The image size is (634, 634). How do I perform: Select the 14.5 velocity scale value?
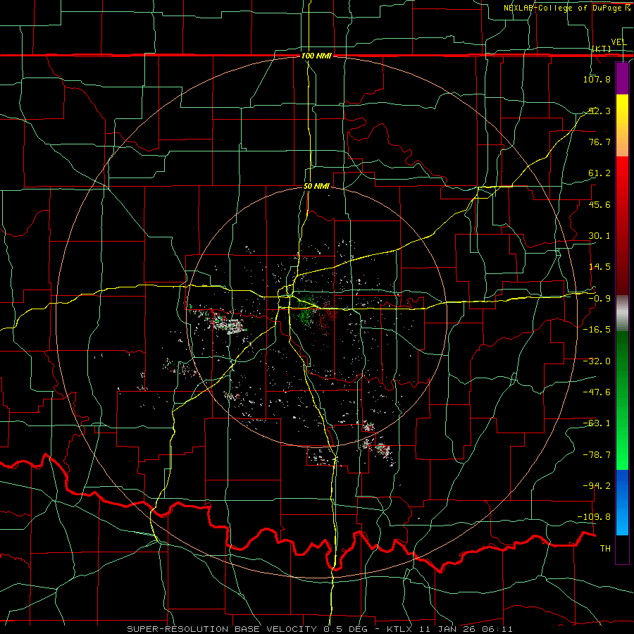click(599, 267)
